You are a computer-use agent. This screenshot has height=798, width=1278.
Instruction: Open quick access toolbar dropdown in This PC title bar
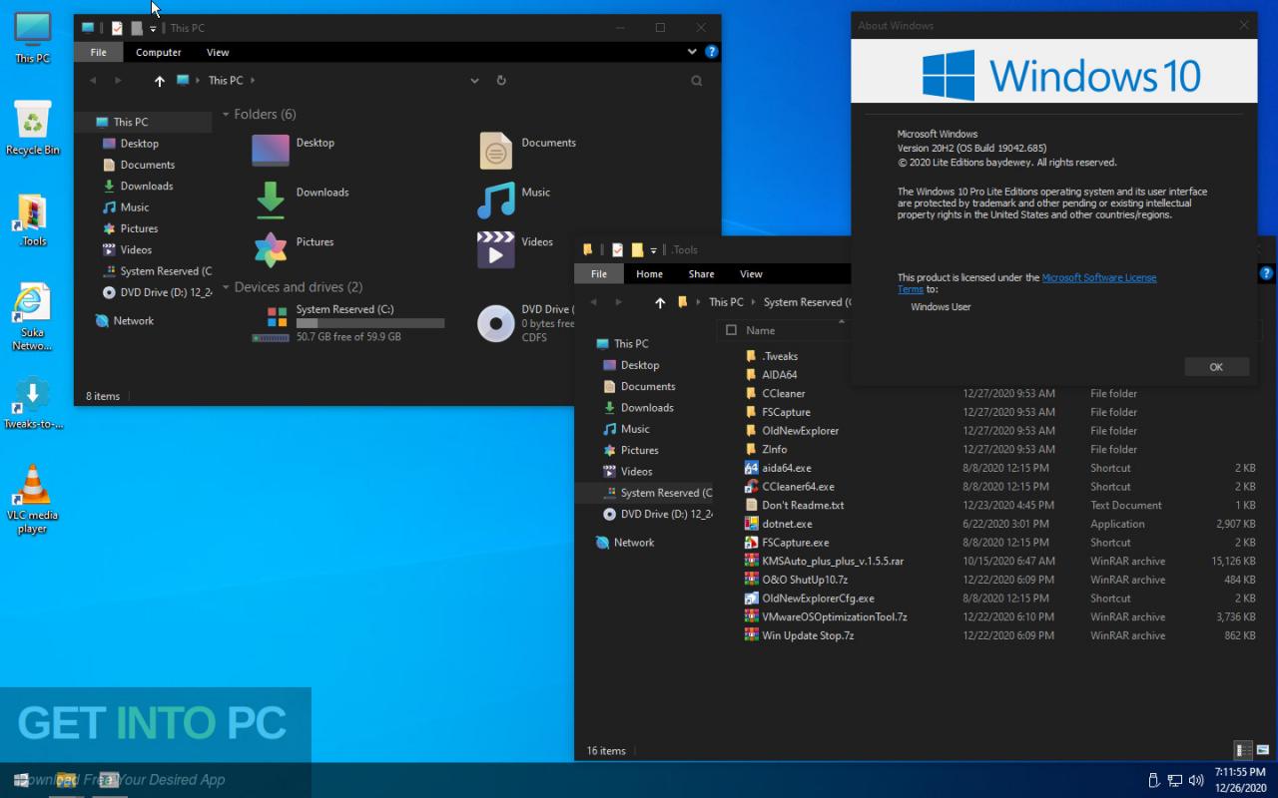click(153, 29)
